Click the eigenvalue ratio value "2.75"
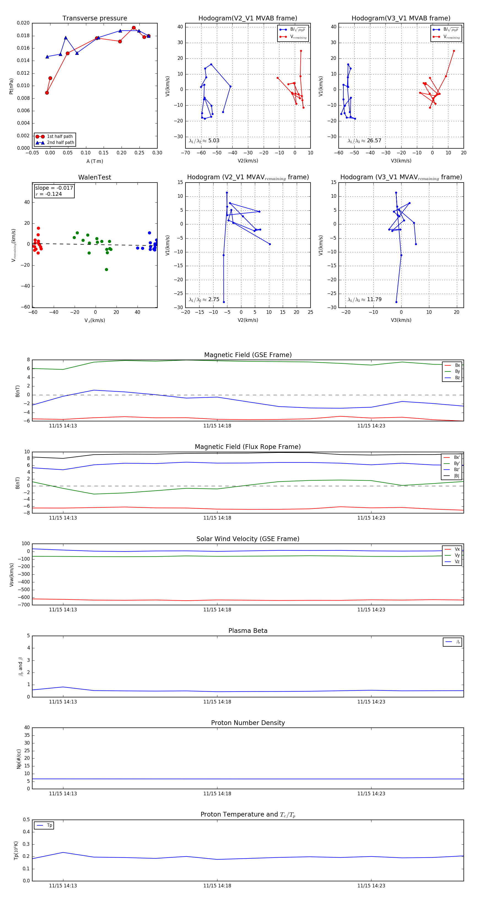 214,299
